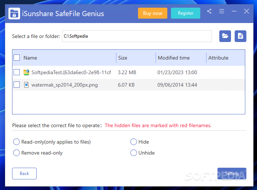Close the SafeFile Genius window
257x190 pixels.
246,11
